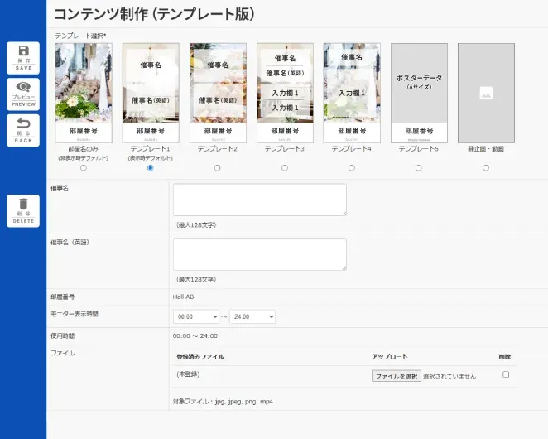Click the Back (戻る) arrow icon button
548x439 pixels.
coord(23,130)
